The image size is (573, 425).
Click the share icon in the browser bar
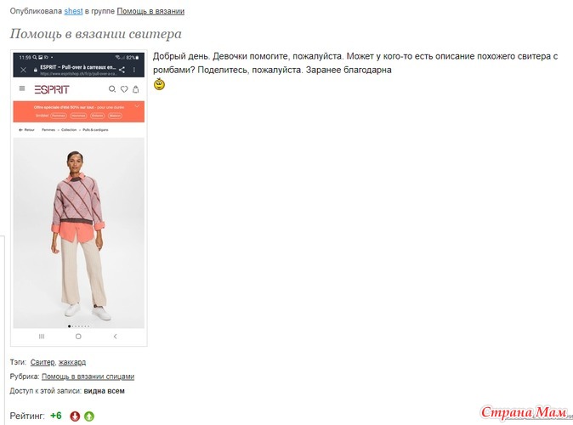click(x=122, y=70)
